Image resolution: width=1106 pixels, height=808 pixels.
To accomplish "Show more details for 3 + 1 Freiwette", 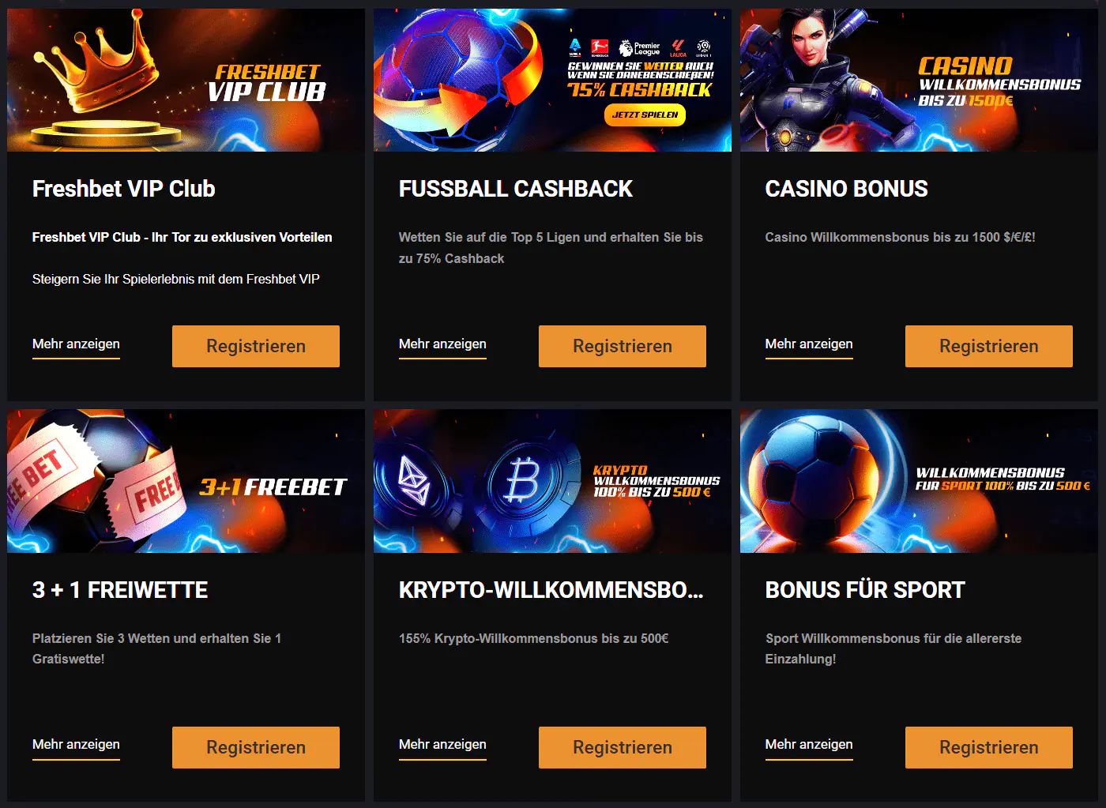I will [76, 745].
